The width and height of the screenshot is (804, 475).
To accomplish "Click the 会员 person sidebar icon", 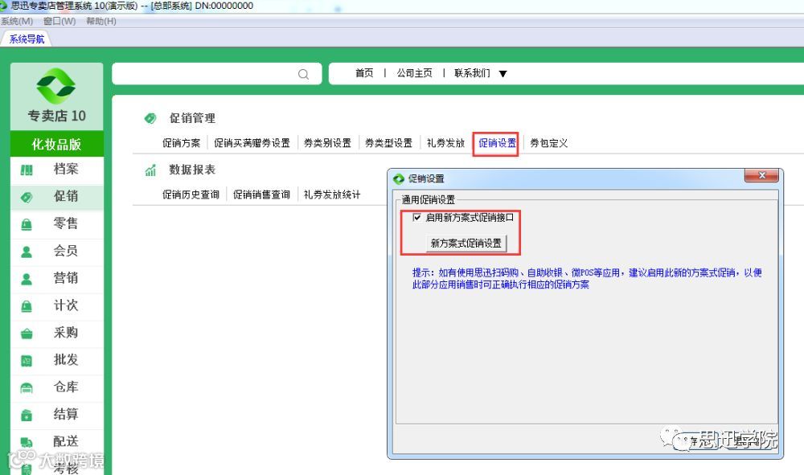I will [27, 252].
